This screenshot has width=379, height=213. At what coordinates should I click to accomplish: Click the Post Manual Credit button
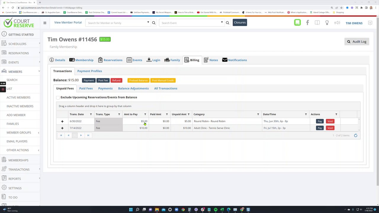(x=163, y=80)
